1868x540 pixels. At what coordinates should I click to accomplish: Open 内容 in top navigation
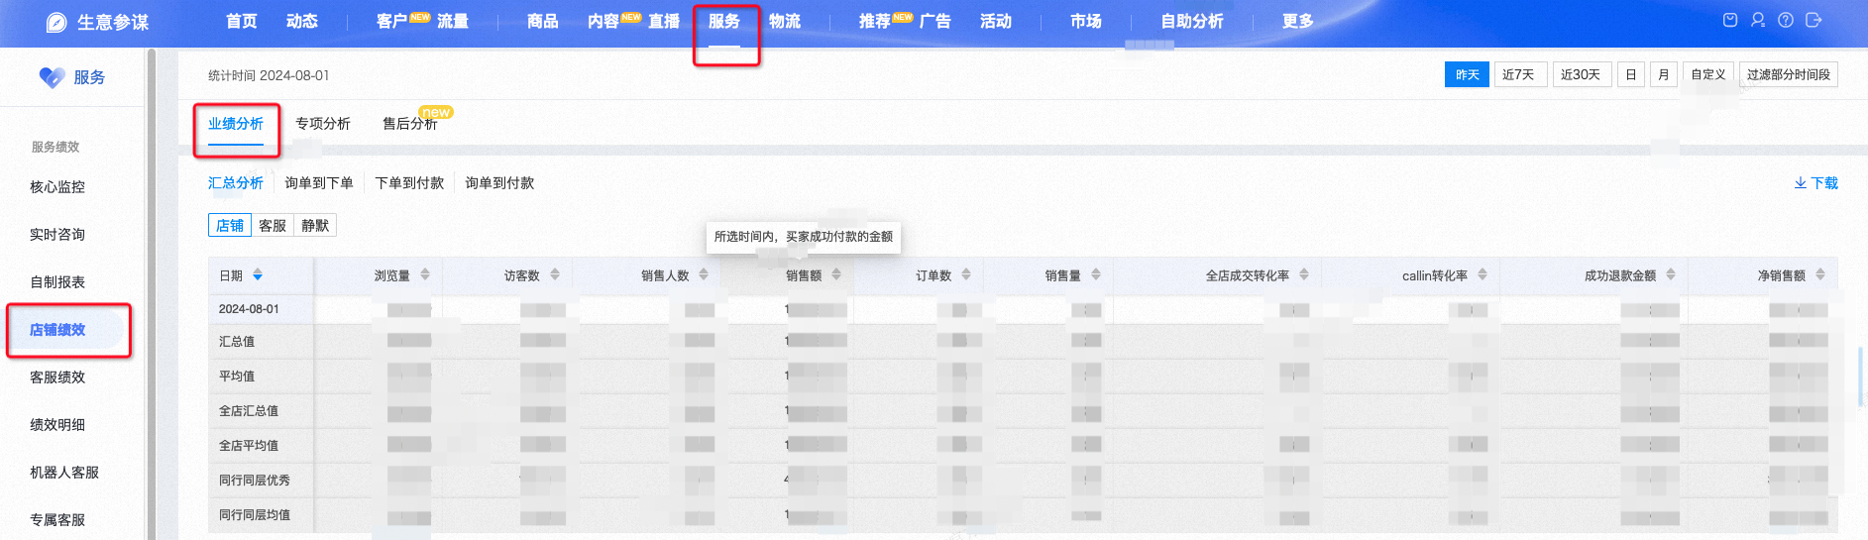[604, 21]
